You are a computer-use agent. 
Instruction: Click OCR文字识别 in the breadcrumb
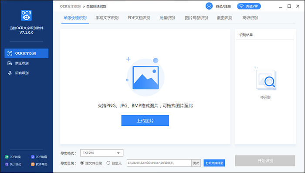click(x=70, y=7)
